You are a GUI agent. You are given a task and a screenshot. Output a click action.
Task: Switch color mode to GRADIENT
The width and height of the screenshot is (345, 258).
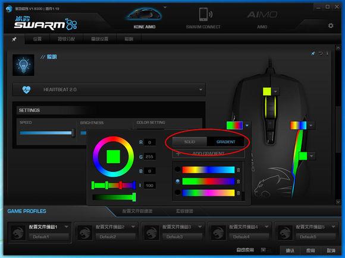click(x=226, y=142)
